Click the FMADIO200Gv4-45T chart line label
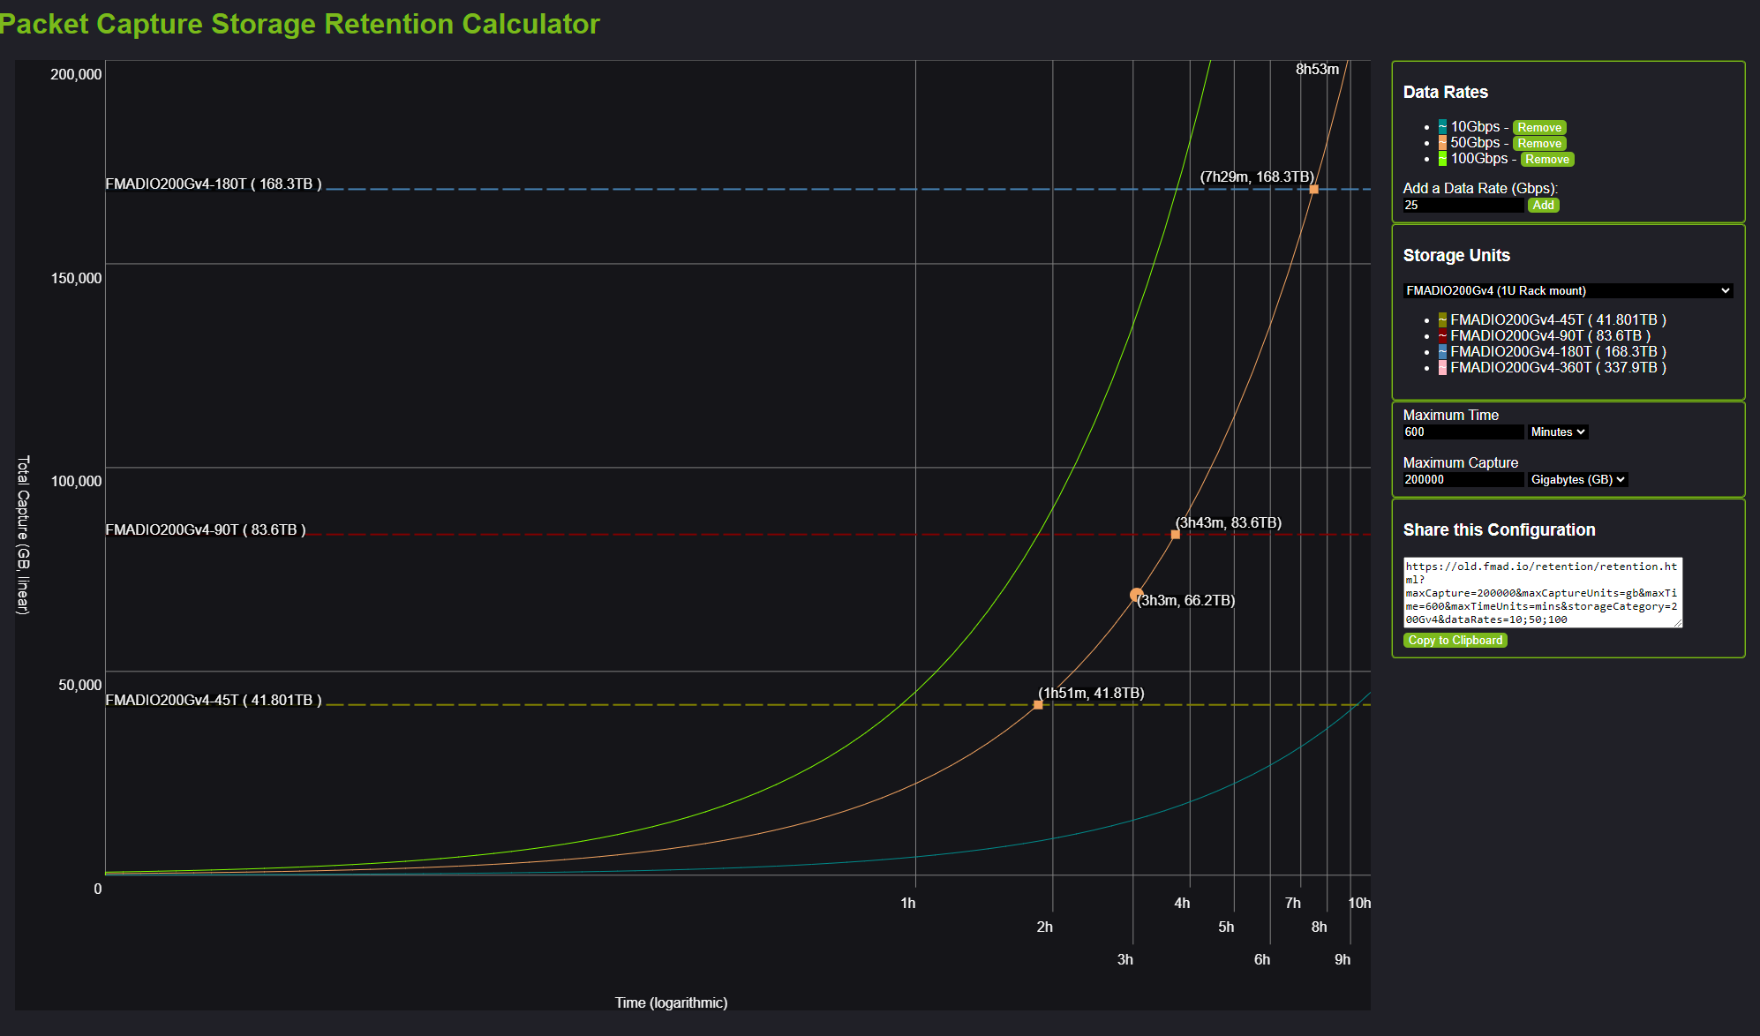 tap(214, 701)
